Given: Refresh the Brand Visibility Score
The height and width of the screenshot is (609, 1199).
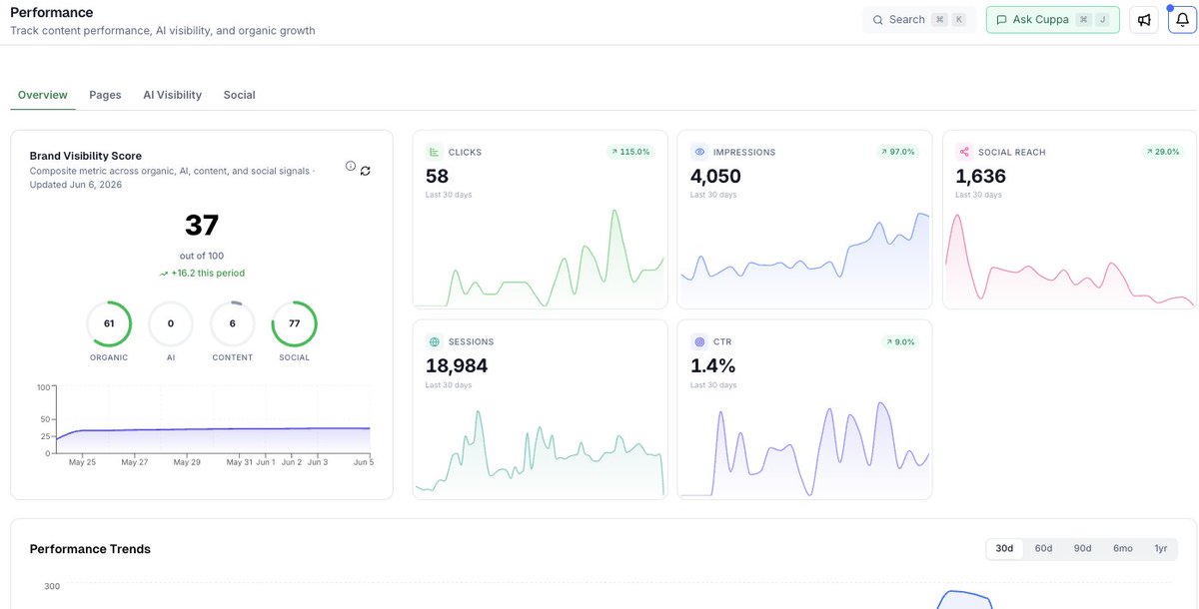Looking at the screenshot, I should click(366, 171).
